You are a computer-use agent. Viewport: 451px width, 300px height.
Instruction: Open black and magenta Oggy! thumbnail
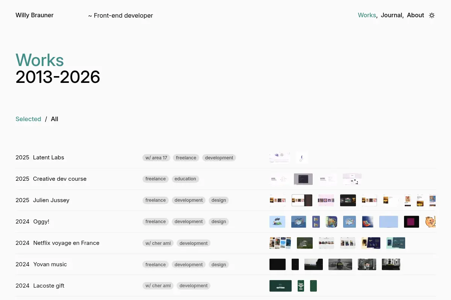point(412,222)
